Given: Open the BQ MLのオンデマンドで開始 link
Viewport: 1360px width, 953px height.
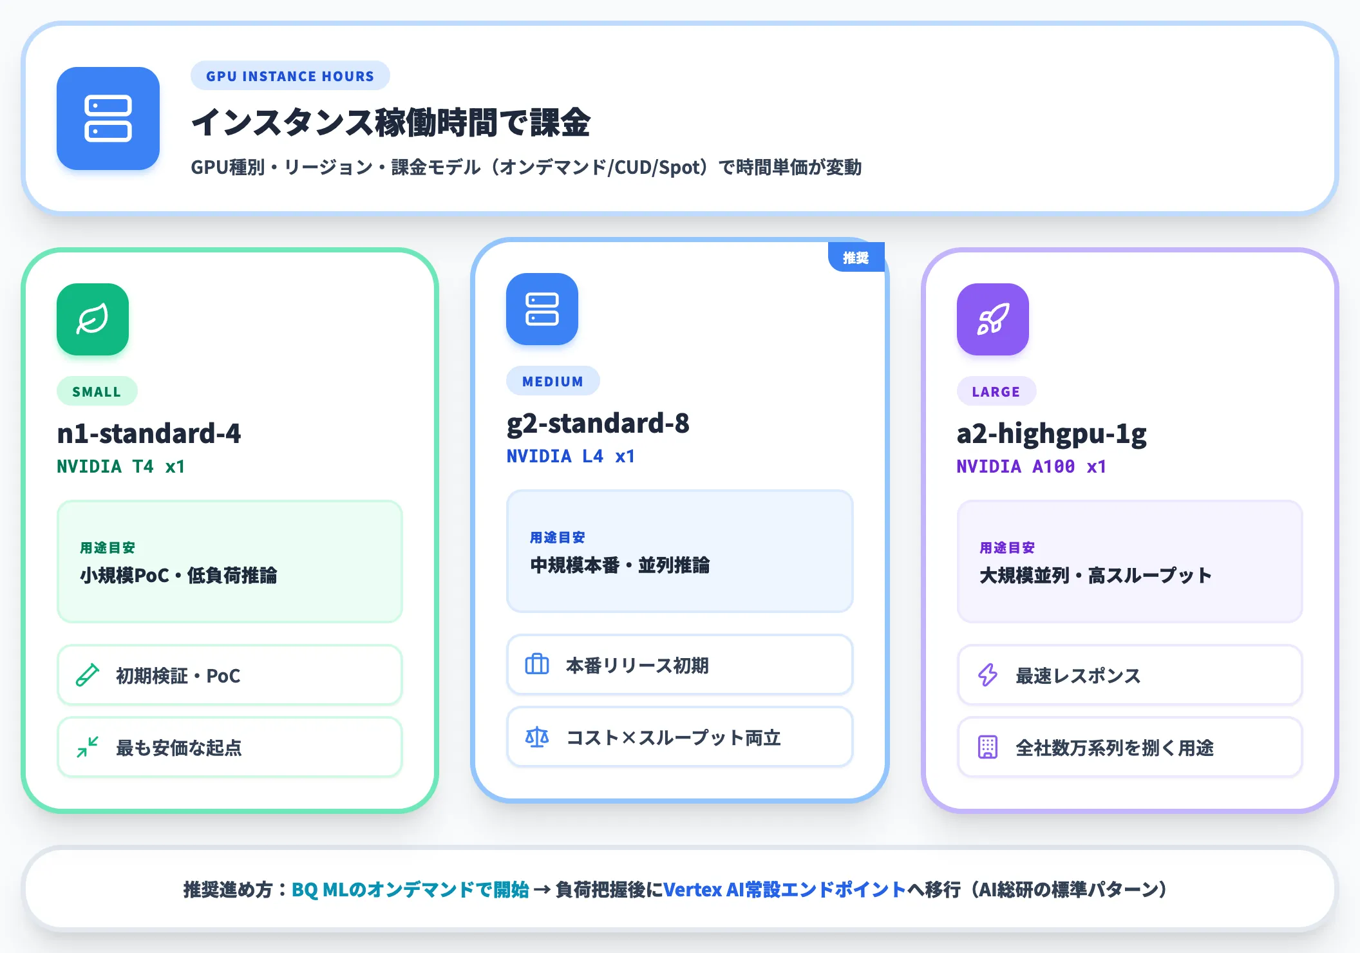Looking at the screenshot, I should (x=410, y=890).
